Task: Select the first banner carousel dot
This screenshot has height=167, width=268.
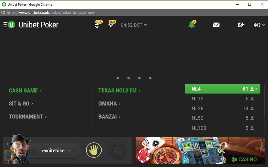Action: coord(118,78)
